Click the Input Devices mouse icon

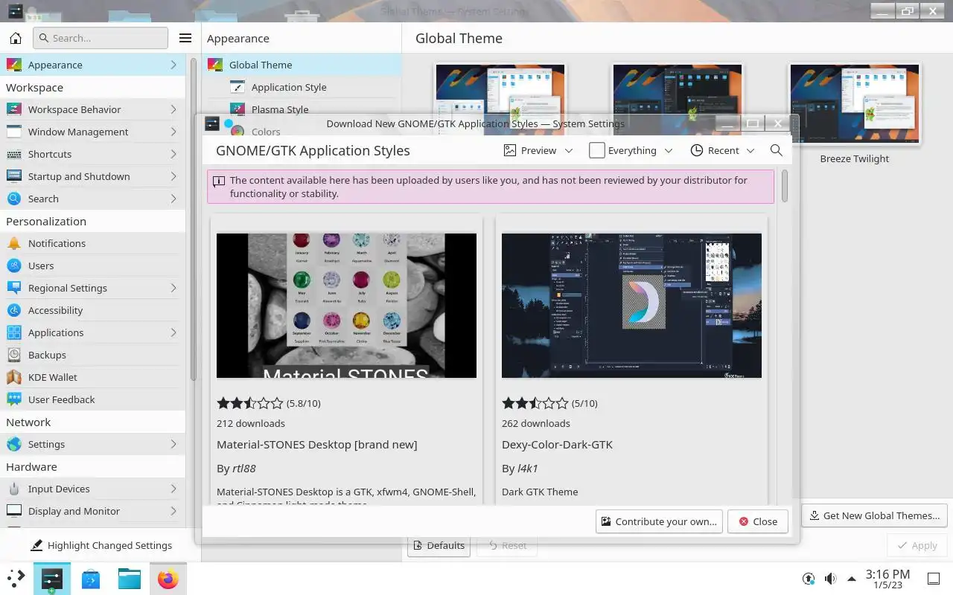click(14, 489)
